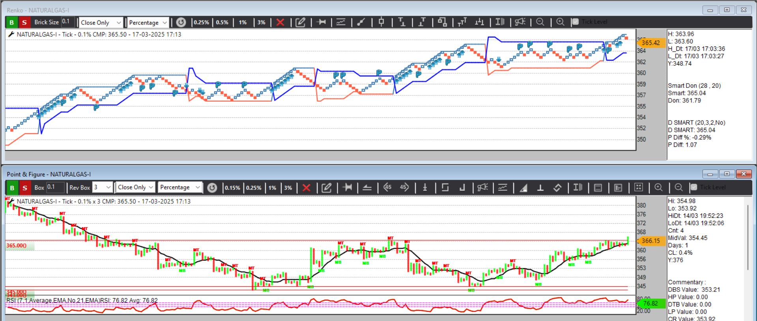The width and height of the screenshot is (757, 321).
Task: Click the edit pencil icon in Renko toolbar
Action: pos(301,22)
